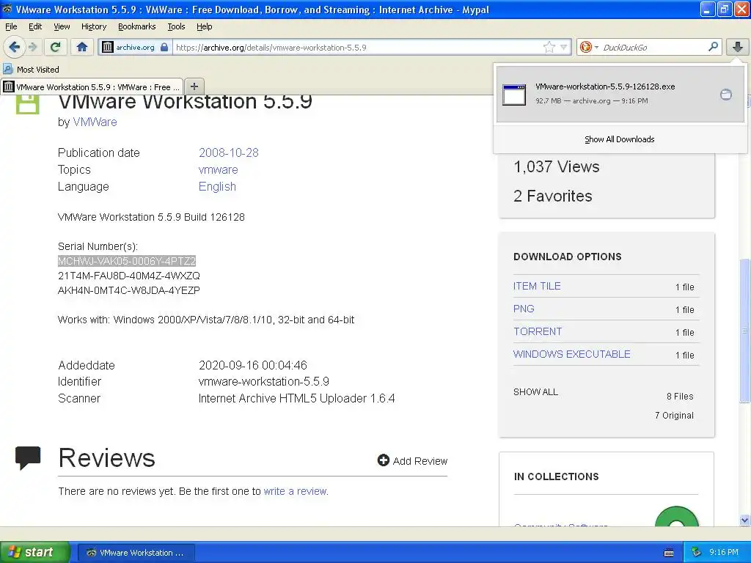Click the 9:16 PM taskbar clock
Viewport: 751px width, 563px height.
724,552
